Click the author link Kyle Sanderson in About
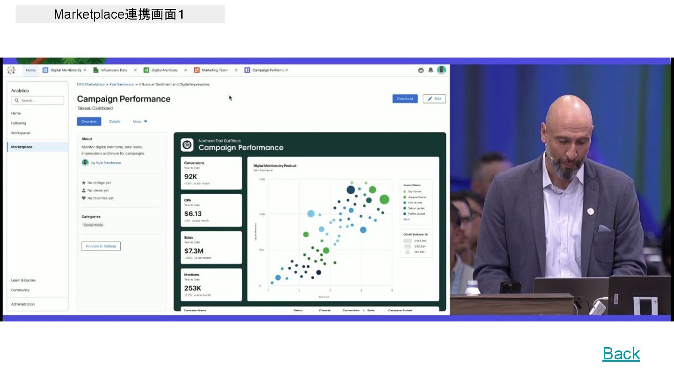674x379 pixels. coord(109,163)
